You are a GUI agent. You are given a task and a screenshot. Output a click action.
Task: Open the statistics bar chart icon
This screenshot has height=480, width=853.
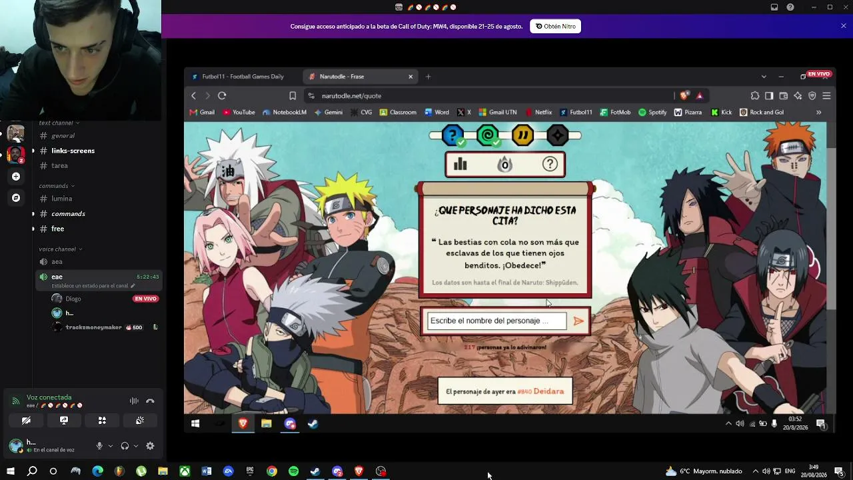[x=460, y=164]
